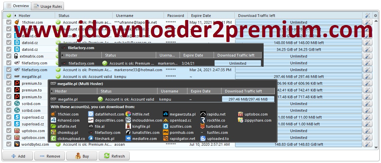Click the worldbytez.com hoster icon
The height and width of the screenshot is (163, 381).
coord(17,144)
